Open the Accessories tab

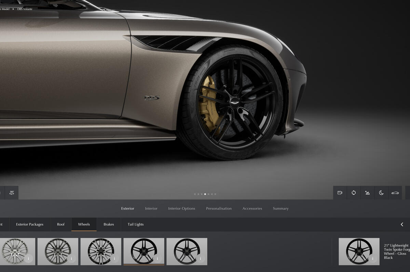pos(252,208)
